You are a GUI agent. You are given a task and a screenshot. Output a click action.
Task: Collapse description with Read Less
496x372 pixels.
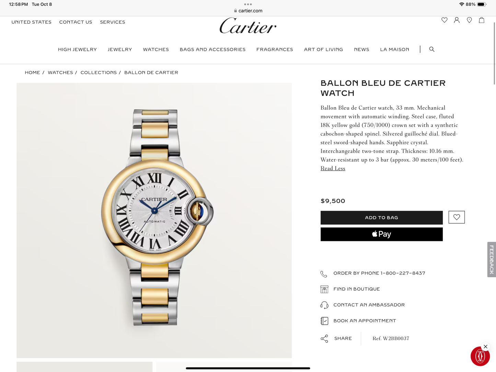coord(333,168)
